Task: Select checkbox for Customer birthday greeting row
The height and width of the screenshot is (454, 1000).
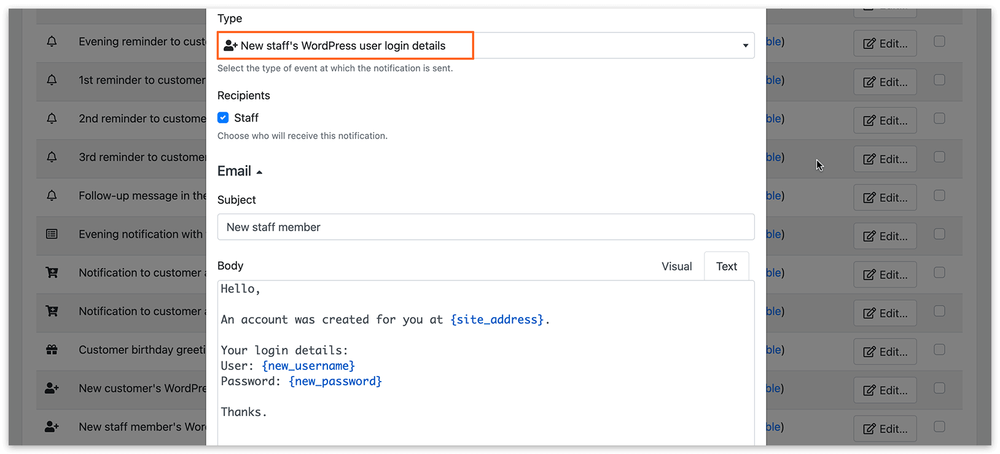Action: 939,350
